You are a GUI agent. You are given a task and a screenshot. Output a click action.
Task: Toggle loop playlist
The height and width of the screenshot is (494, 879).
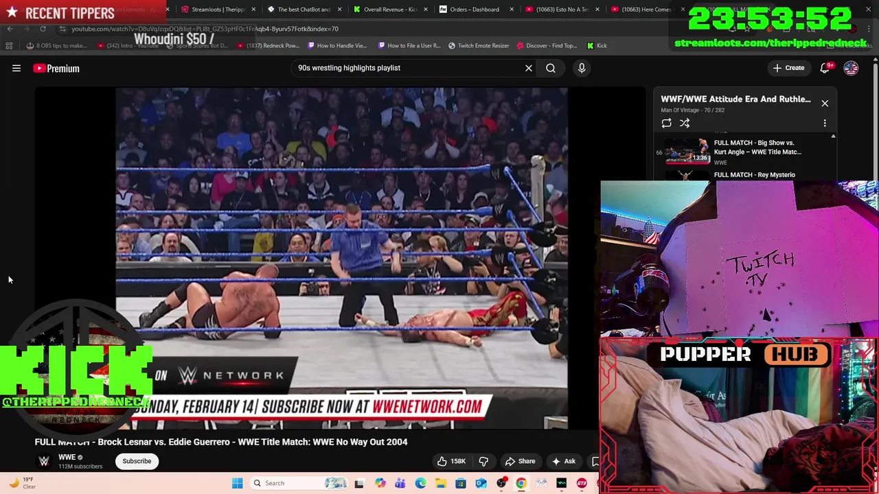tap(666, 123)
